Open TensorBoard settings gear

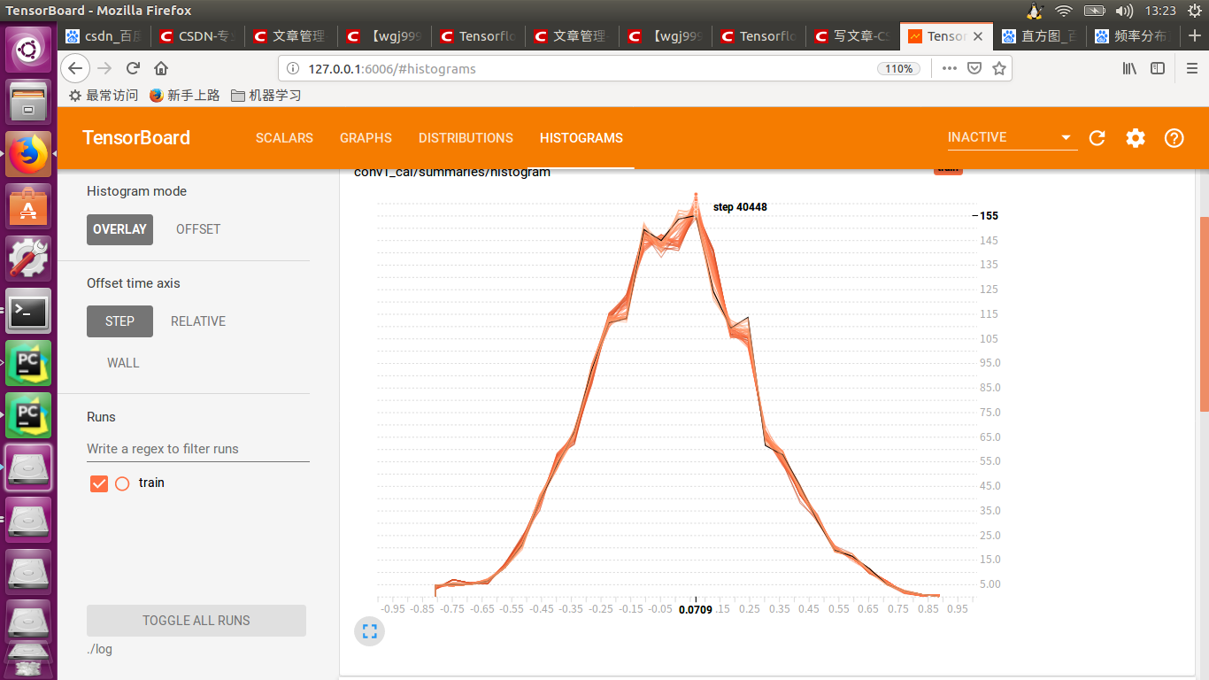1136,138
